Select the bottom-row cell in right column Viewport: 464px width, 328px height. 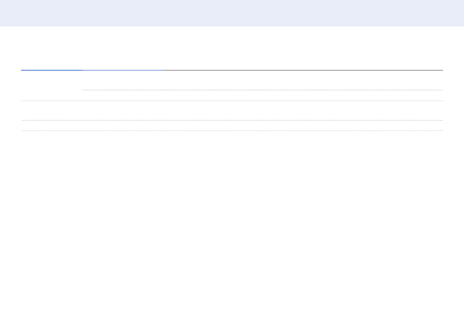click(303, 125)
